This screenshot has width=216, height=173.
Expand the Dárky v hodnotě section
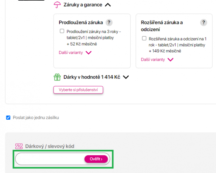tap(126, 77)
